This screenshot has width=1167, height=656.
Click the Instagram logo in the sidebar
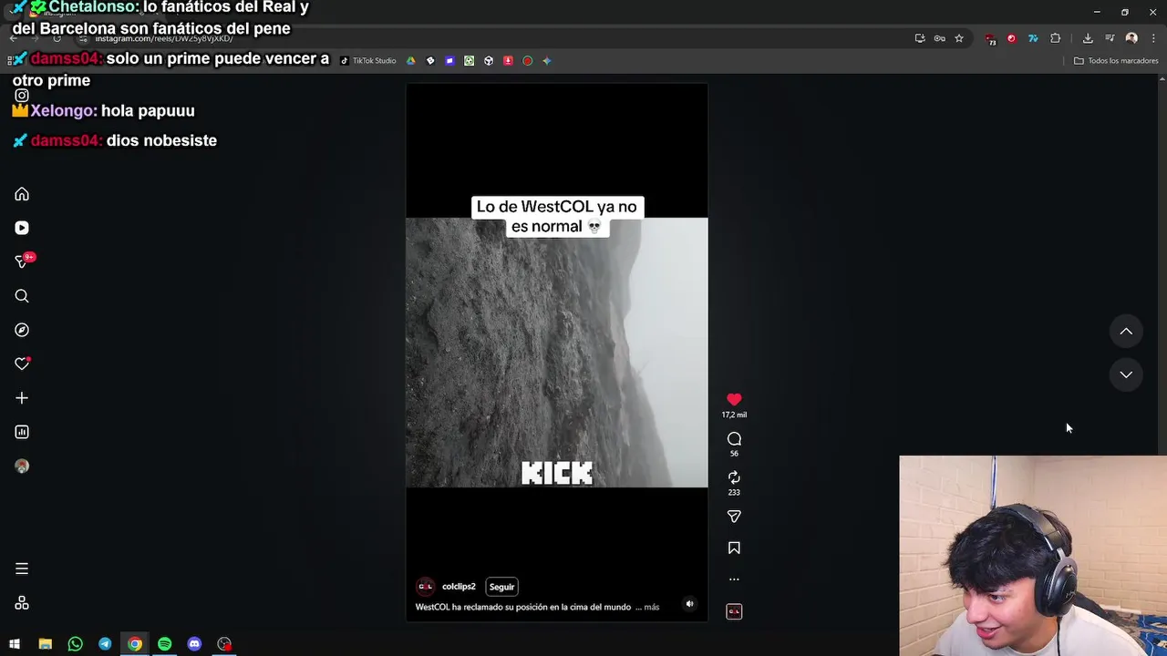click(22, 96)
